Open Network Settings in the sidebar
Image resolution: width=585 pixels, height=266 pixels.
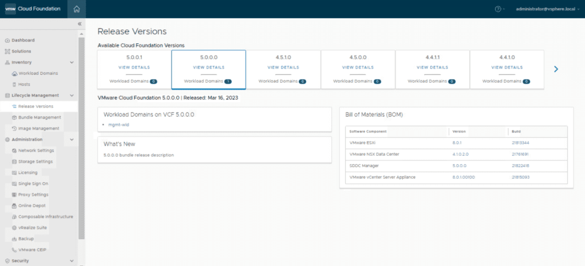tap(36, 151)
